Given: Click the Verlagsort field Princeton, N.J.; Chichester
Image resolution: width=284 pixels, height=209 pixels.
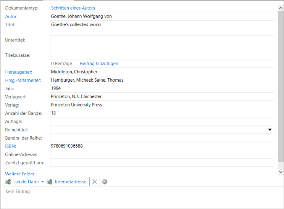Looking at the screenshot, I should [x=162, y=96].
